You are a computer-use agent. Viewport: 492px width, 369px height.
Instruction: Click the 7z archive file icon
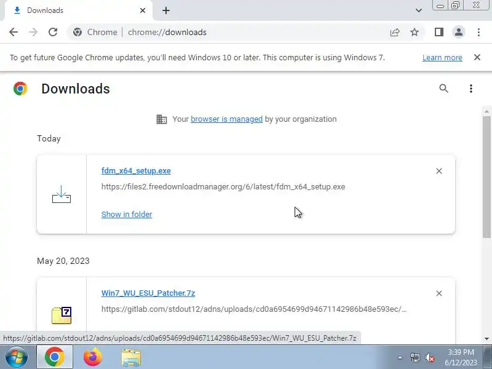(61, 315)
